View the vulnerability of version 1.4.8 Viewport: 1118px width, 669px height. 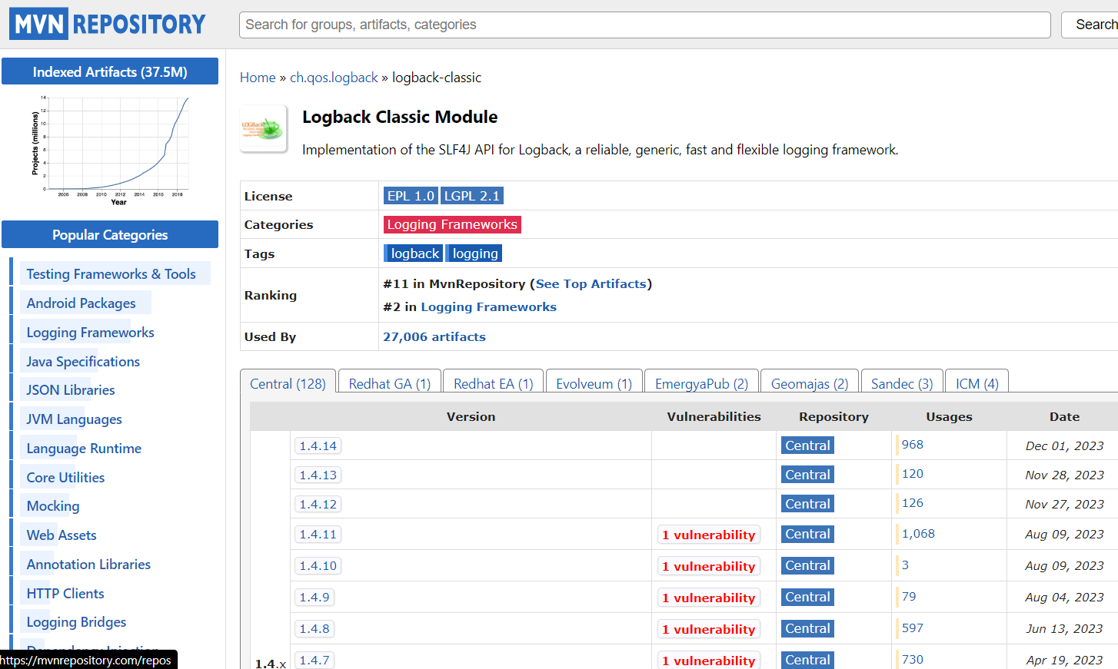pos(709,629)
